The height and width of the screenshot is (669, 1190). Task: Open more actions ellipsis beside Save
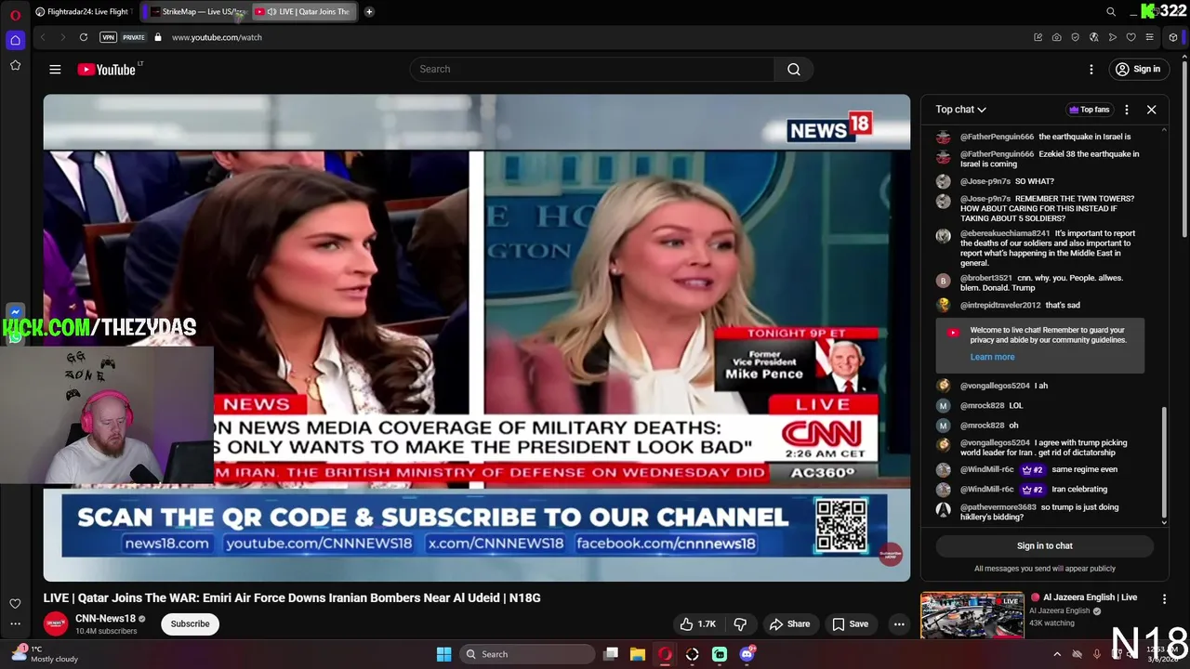coord(899,623)
